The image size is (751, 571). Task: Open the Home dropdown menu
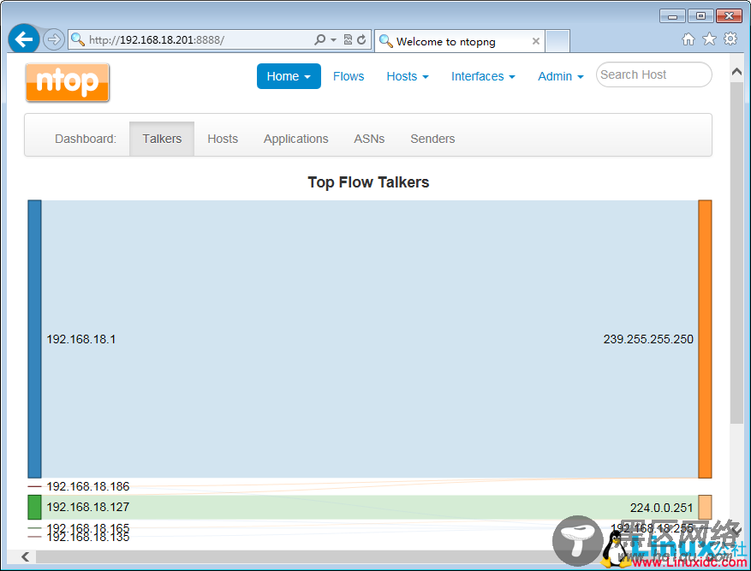click(x=289, y=76)
